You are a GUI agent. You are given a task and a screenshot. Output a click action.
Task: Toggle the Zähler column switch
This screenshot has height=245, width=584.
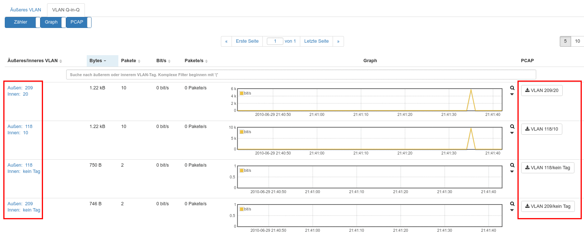pos(38,22)
